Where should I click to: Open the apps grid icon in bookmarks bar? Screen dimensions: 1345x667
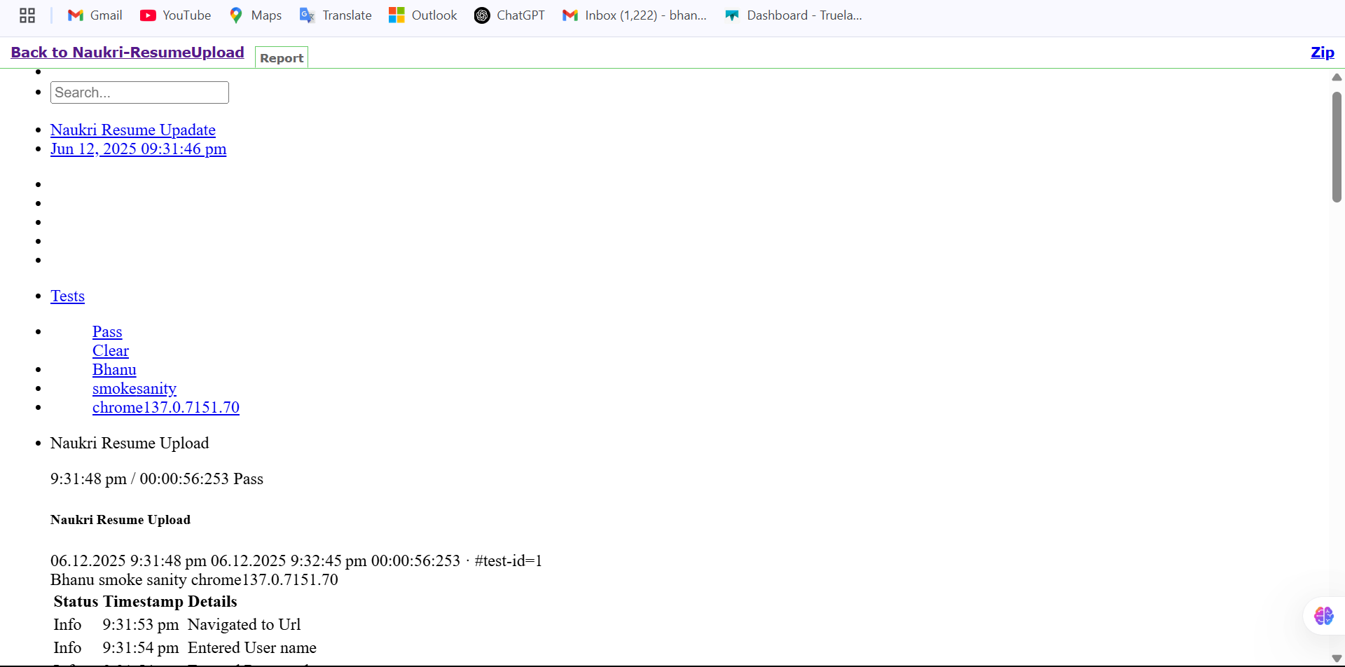pyautogui.click(x=27, y=15)
